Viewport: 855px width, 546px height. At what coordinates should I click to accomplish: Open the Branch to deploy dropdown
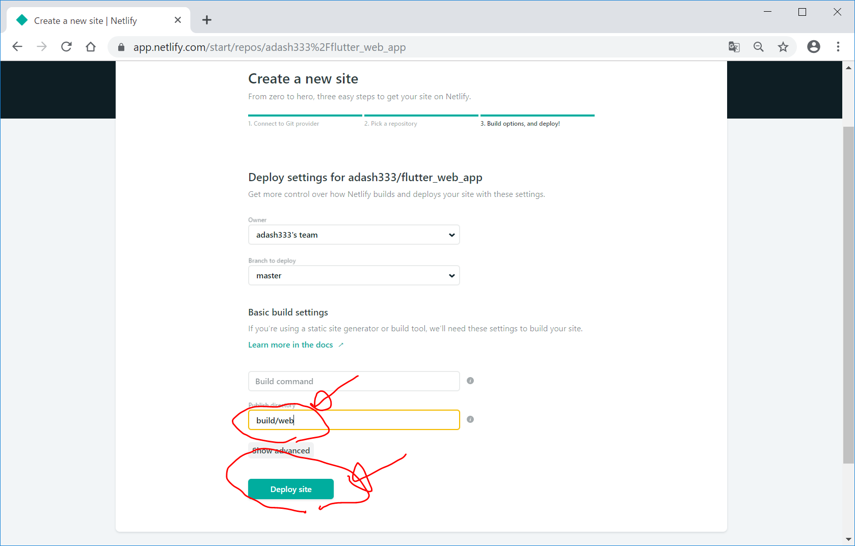[x=354, y=275]
